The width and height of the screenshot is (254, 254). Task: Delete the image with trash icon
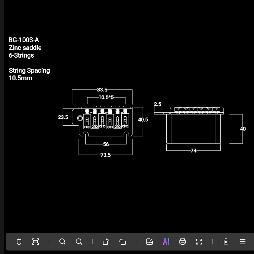226,242
